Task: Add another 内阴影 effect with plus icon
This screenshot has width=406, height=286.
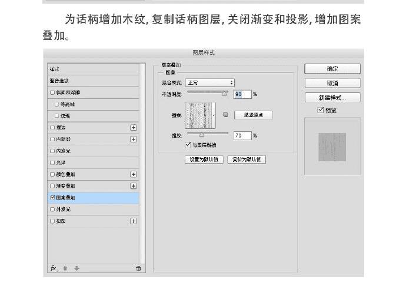Action: pyautogui.click(x=134, y=139)
